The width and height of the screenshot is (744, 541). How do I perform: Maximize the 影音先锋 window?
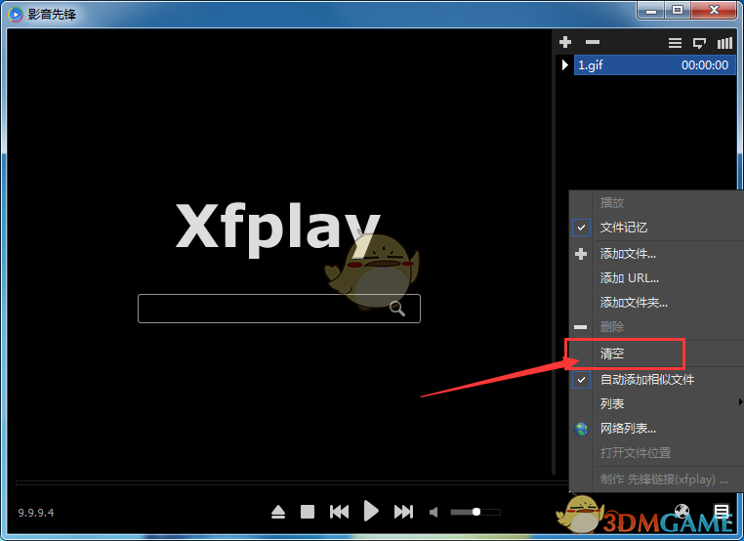(x=677, y=10)
